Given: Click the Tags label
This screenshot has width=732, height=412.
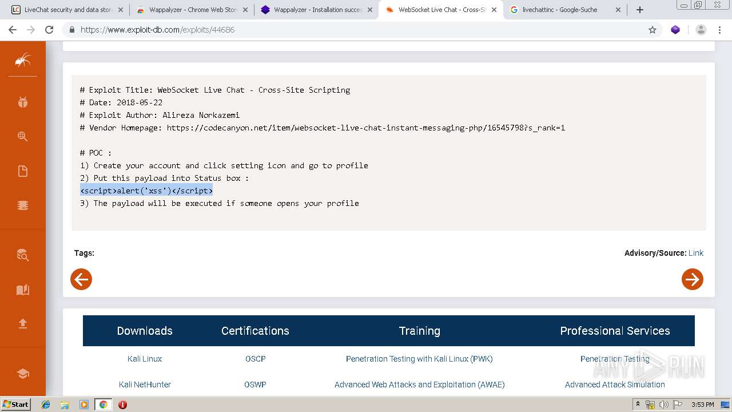Looking at the screenshot, I should click(84, 253).
